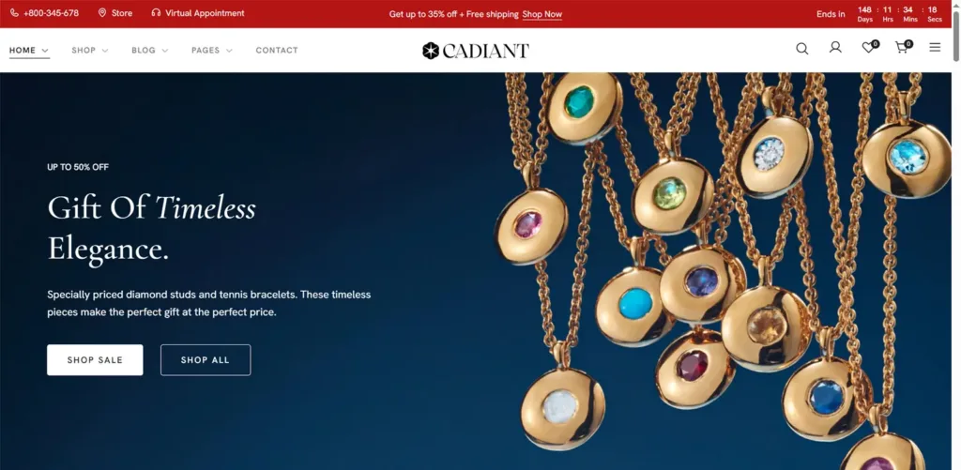Open the search magnifier icon

pyautogui.click(x=801, y=49)
